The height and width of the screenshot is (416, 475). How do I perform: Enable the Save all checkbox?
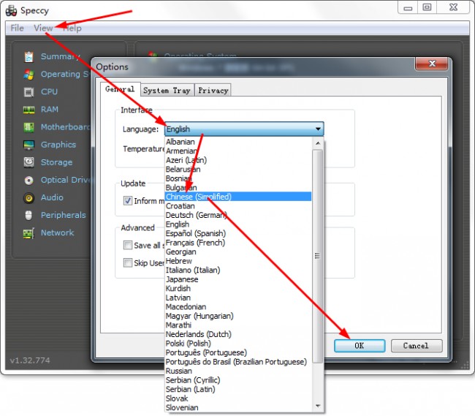[x=128, y=245]
